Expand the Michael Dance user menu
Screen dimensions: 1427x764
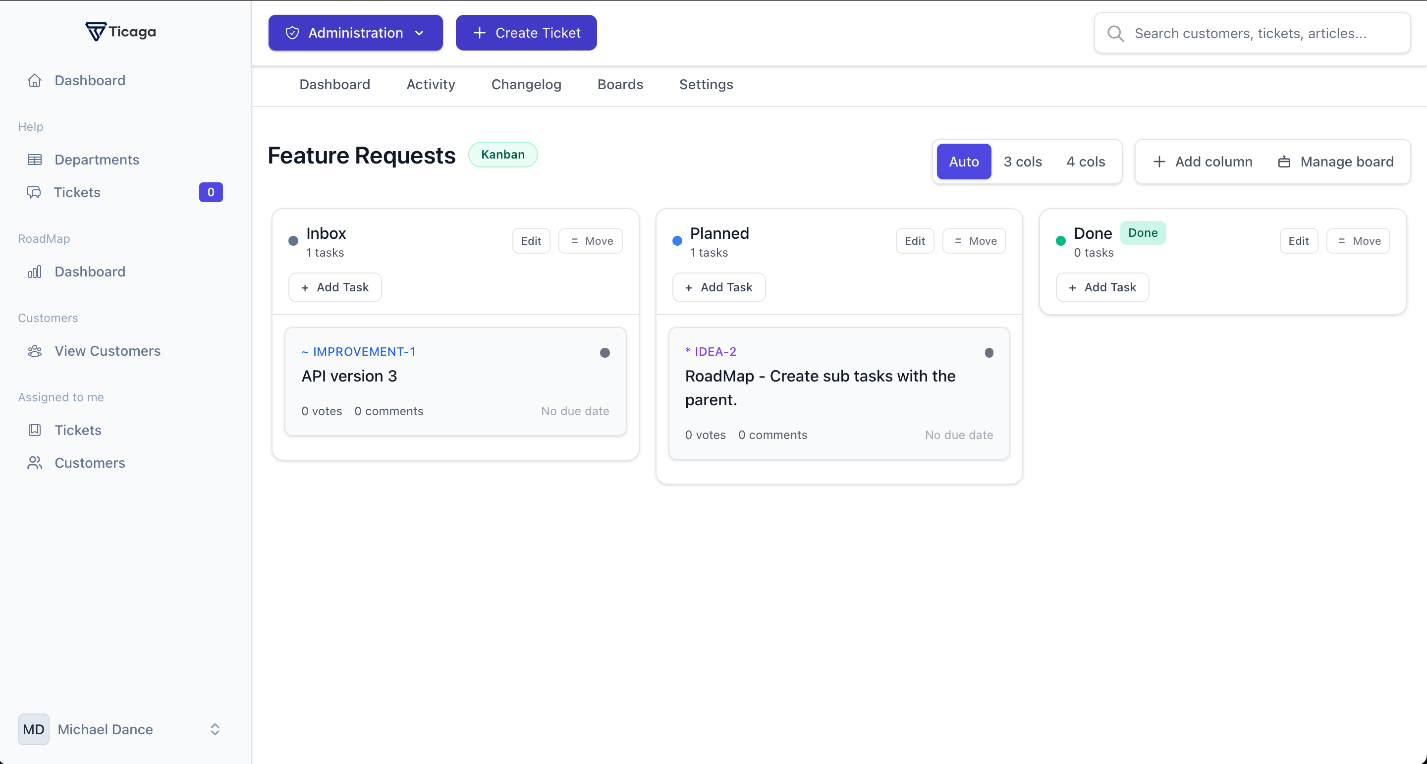pyautogui.click(x=215, y=729)
